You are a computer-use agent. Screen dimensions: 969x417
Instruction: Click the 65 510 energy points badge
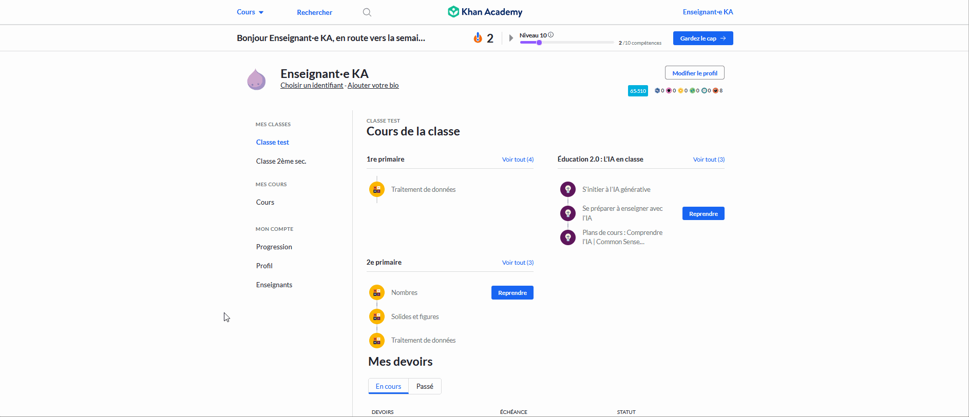point(638,91)
